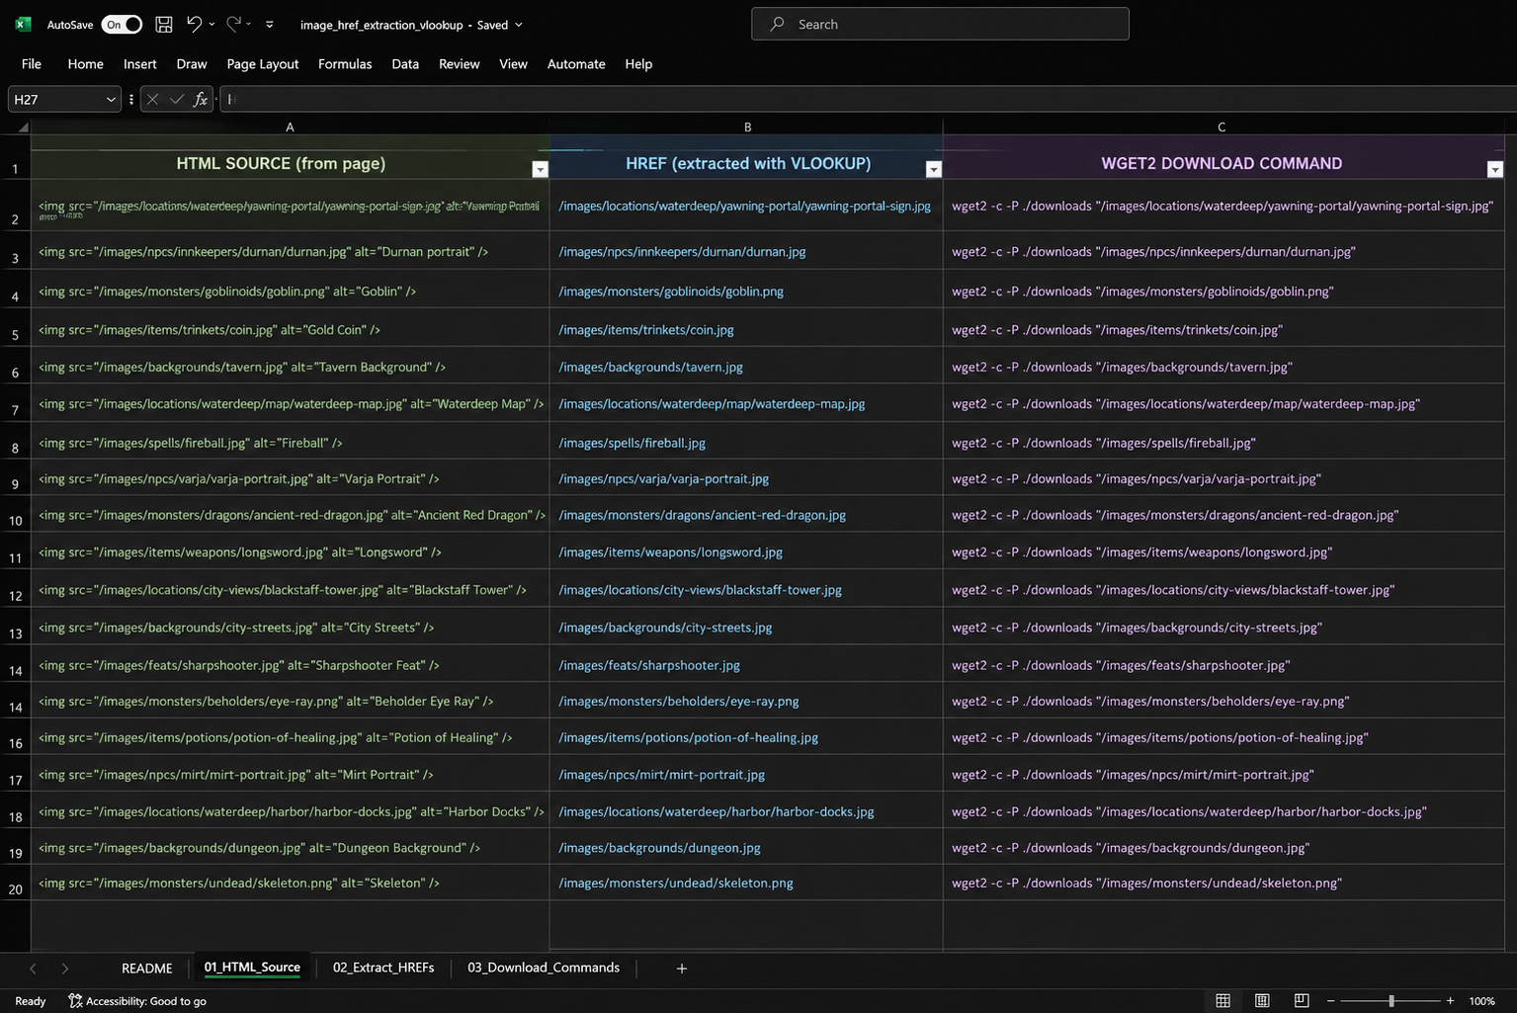This screenshot has width=1517, height=1013.
Task: Click the Undo arrow icon
Action: (x=194, y=24)
